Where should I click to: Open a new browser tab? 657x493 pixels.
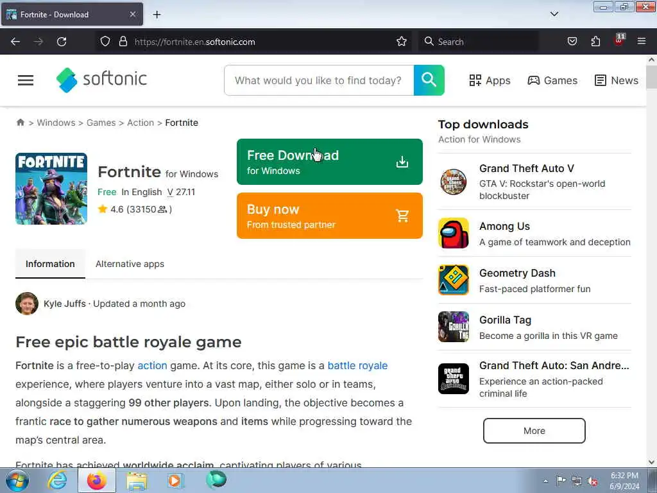pyautogui.click(x=157, y=15)
